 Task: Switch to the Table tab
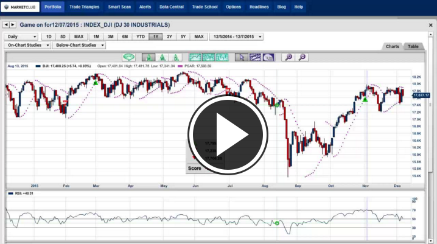coord(413,46)
